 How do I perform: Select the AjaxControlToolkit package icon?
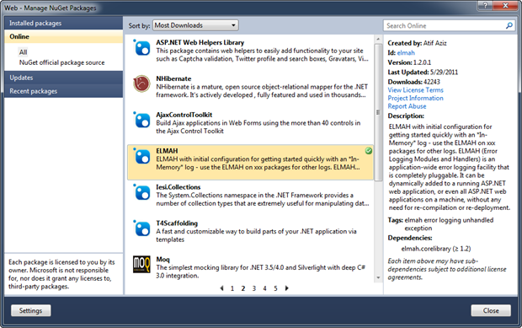coord(142,120)
